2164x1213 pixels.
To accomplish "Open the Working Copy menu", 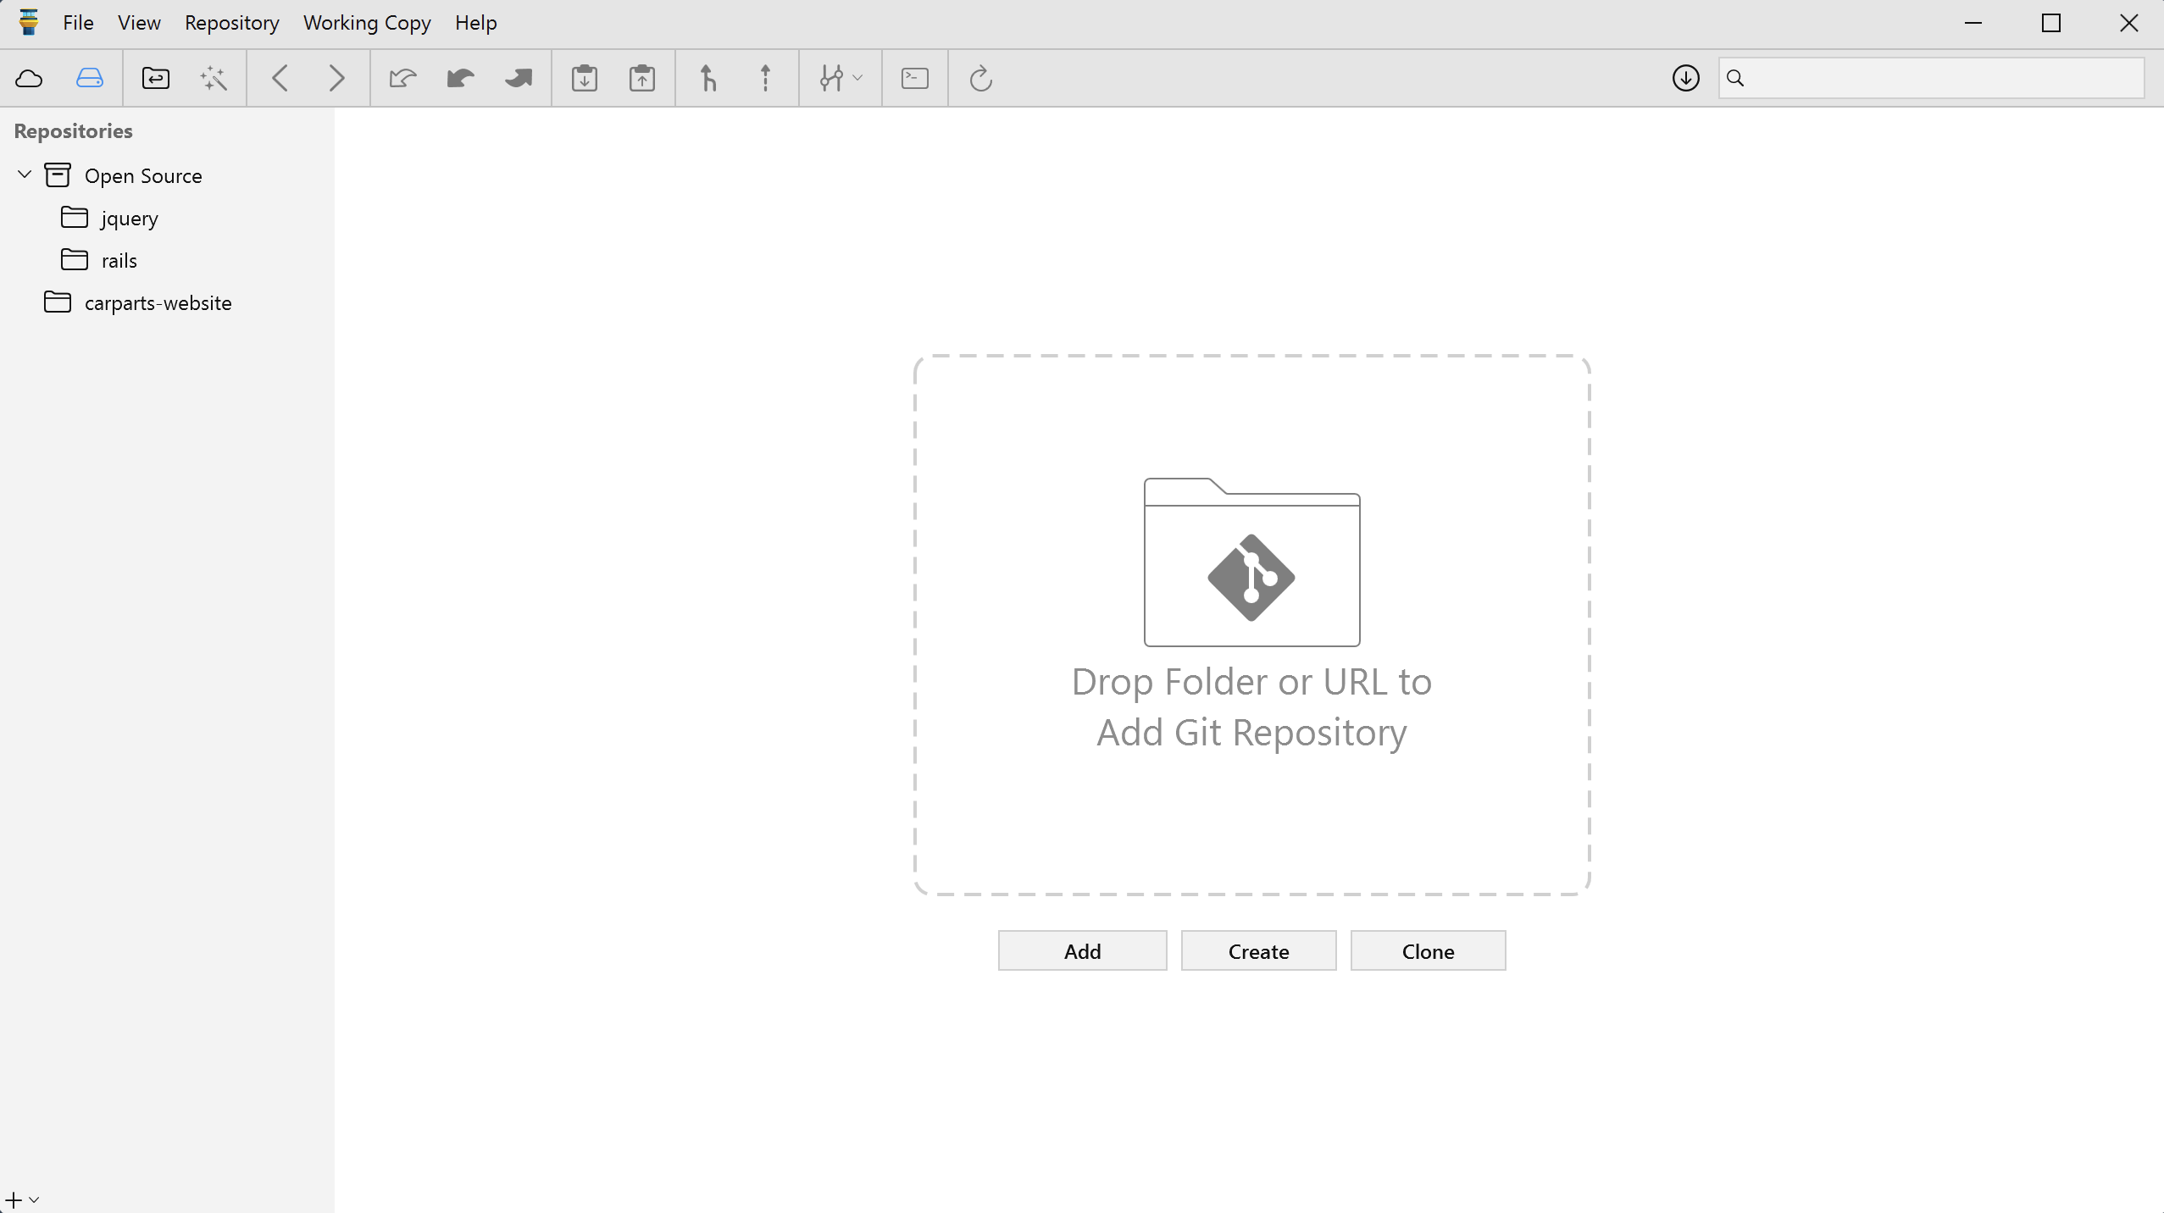I will [x=367, y=23].
